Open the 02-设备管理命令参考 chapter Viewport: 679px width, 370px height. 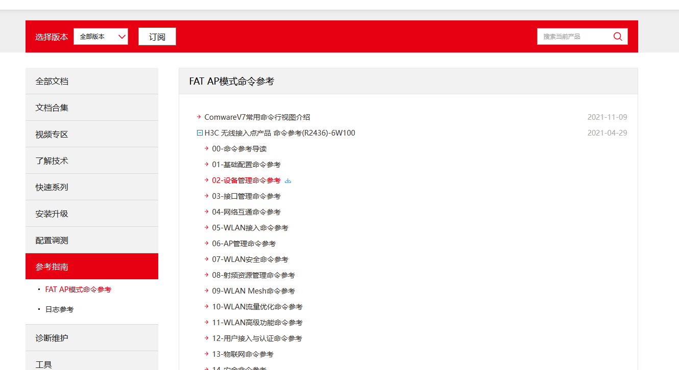[246, 180]
